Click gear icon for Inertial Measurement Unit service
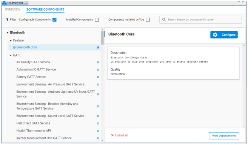Viewport: 248px width, 144px height. [98, 138]
